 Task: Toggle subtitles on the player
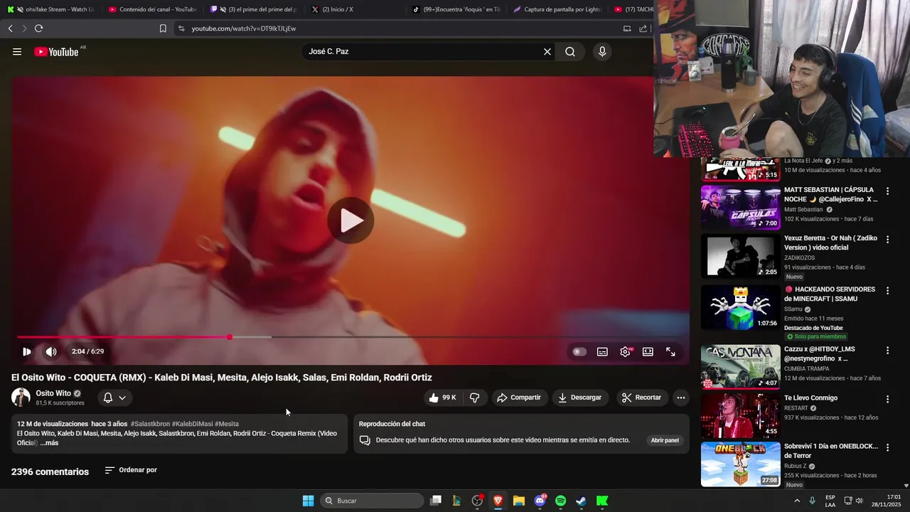[602, 351]
